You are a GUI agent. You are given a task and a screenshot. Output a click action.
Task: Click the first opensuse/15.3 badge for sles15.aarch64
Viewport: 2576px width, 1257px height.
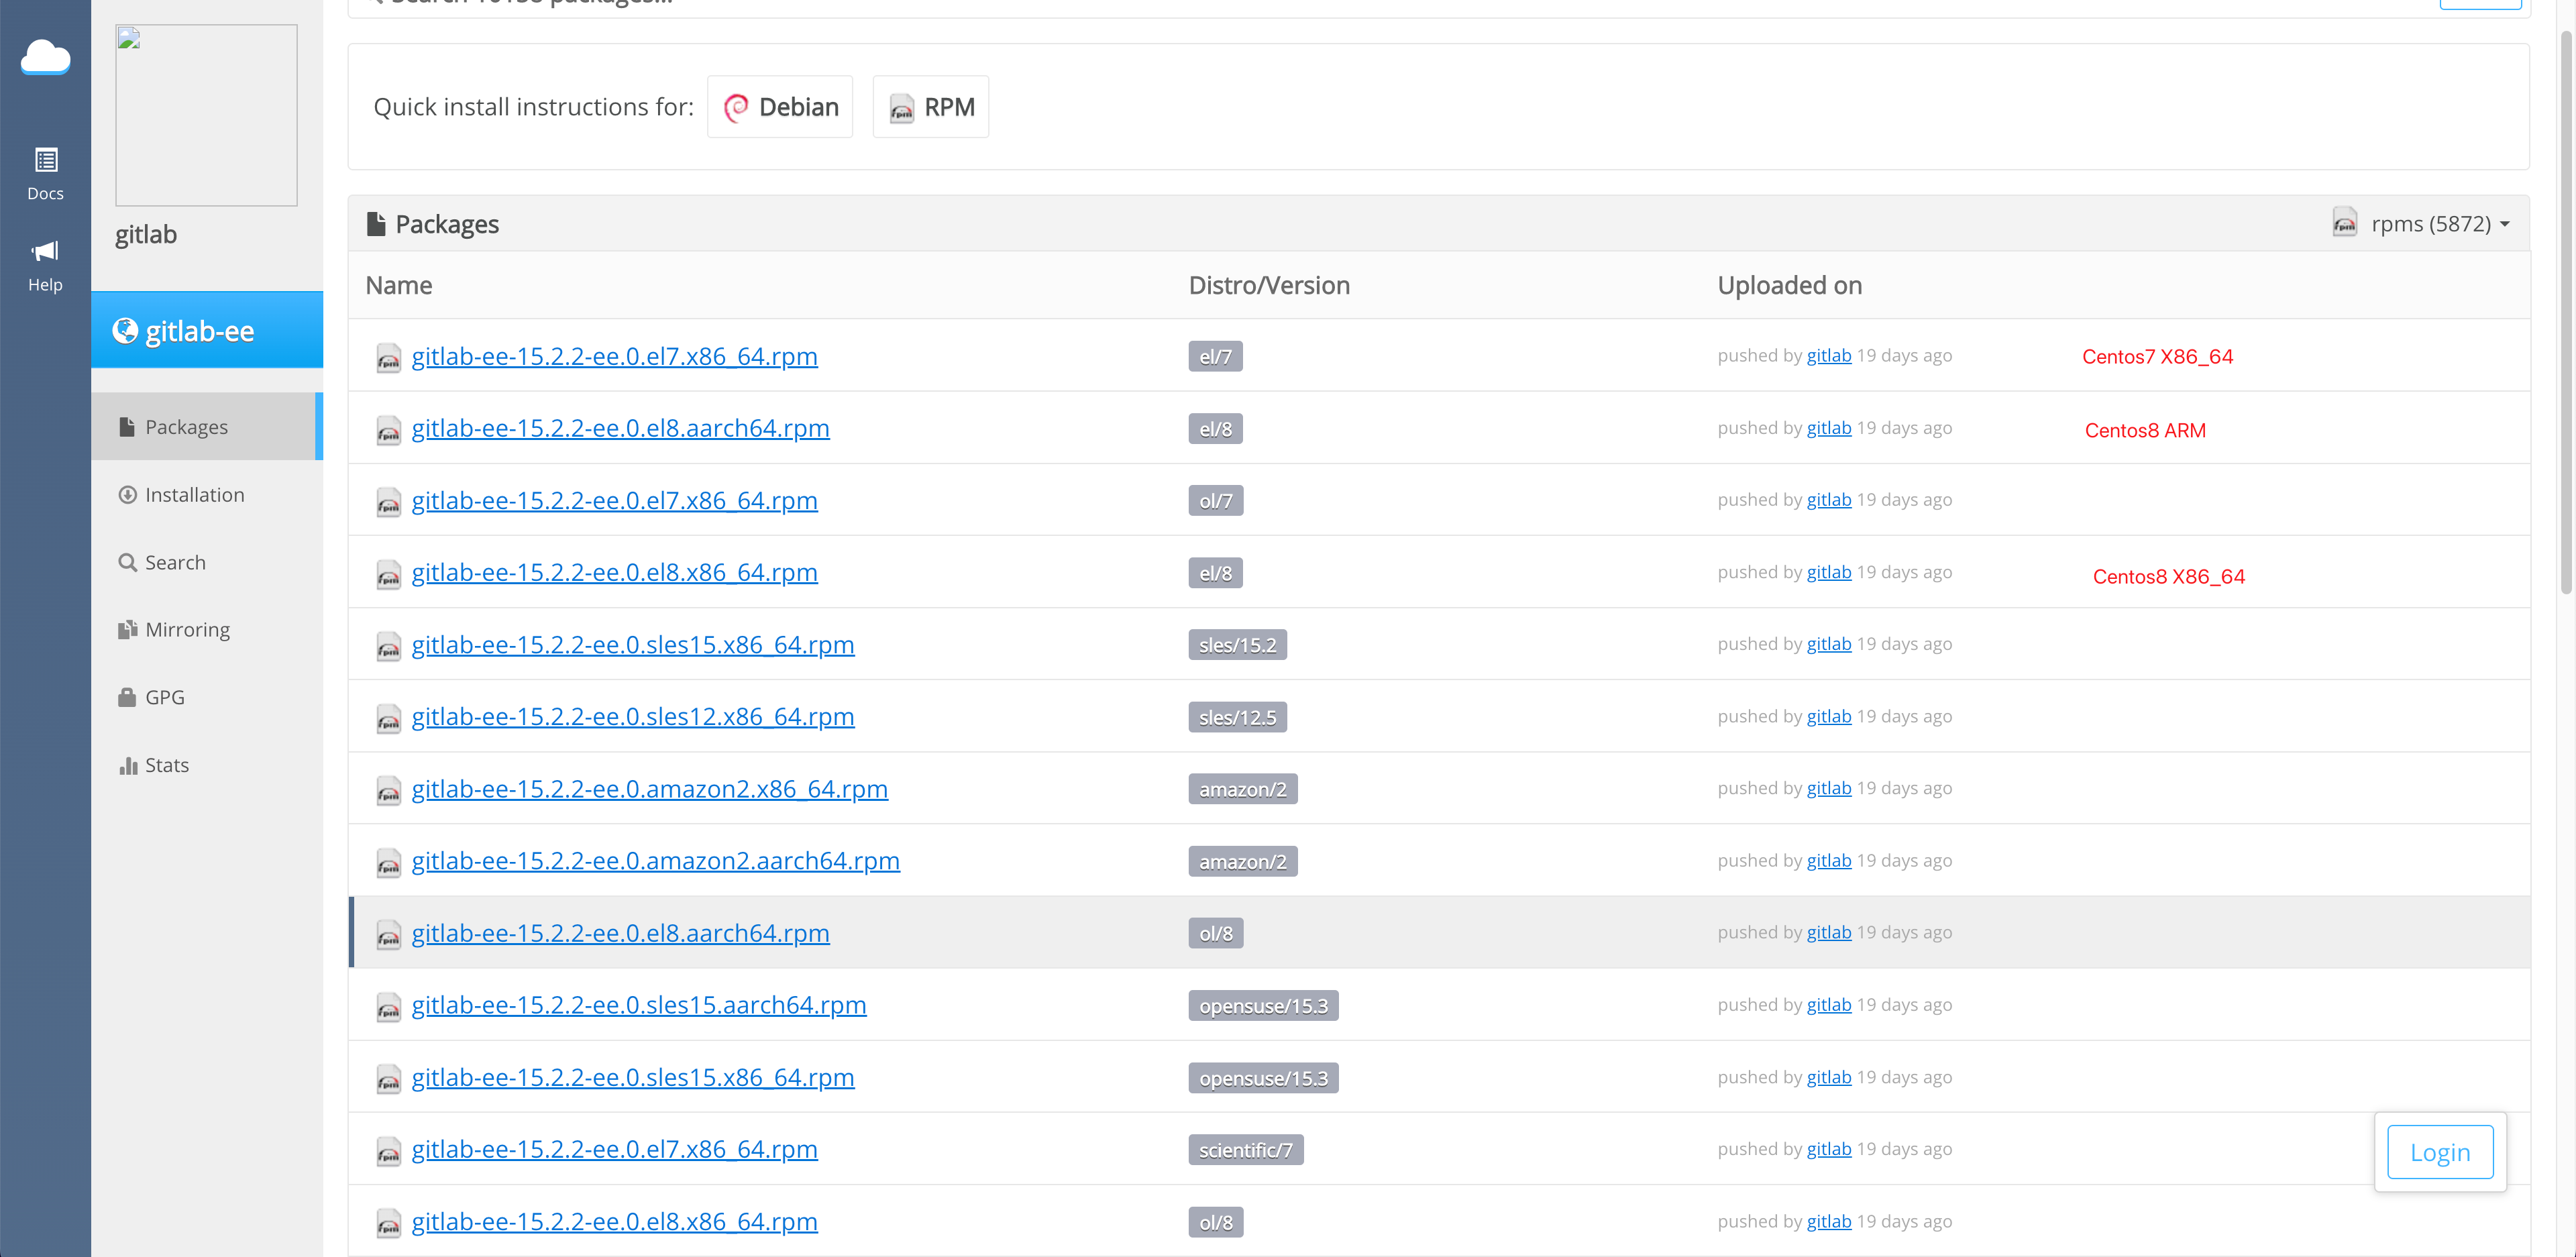pos(1263,1005)
